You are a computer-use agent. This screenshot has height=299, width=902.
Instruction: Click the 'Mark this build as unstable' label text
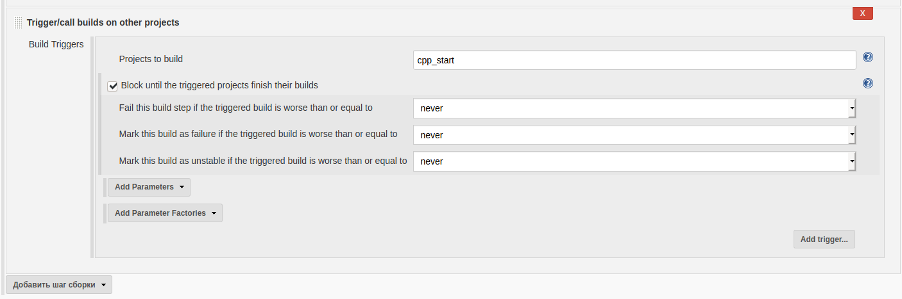263,161
